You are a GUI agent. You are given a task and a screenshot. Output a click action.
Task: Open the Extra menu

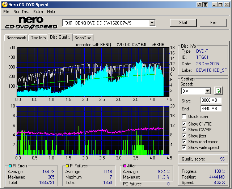pos(38,12)
